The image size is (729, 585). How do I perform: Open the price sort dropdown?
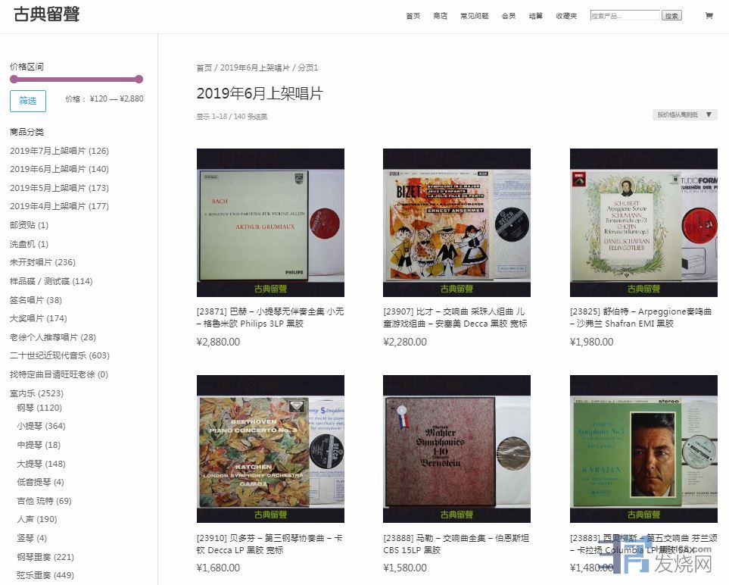pyautogui.click(x=684, y=115)
